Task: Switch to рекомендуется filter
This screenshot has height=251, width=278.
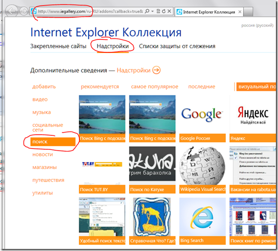Action: [100, 87]
